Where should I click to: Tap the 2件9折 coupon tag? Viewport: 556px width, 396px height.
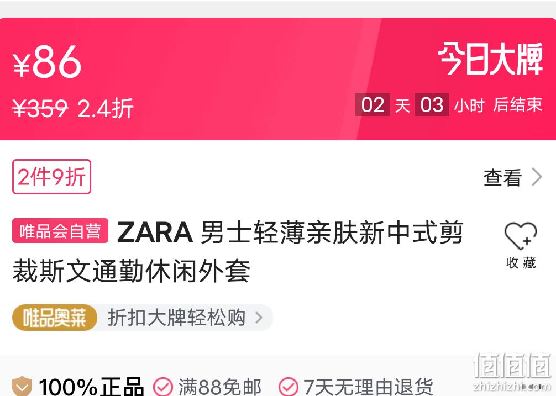(52, 177)
